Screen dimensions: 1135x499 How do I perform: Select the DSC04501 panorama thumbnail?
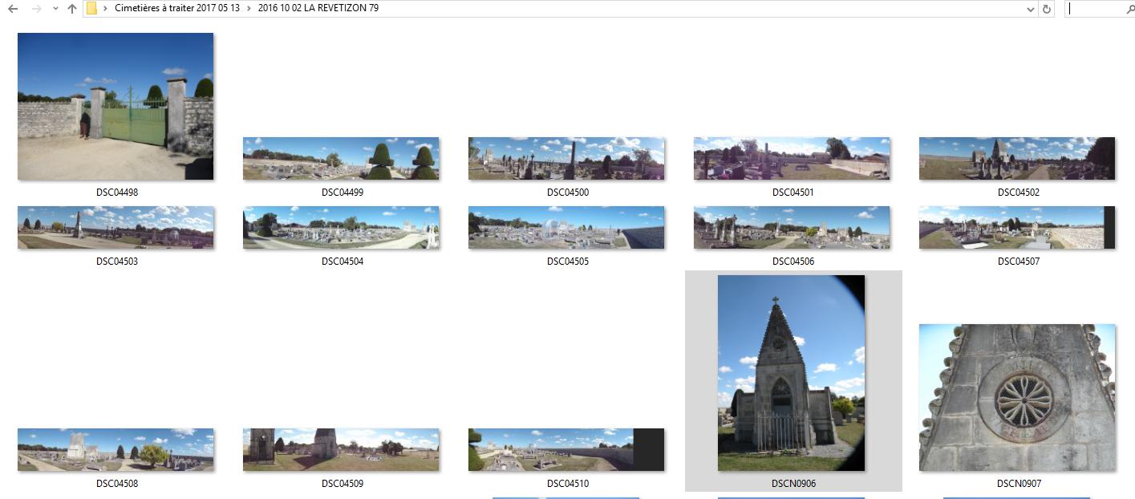click(792, 158)
